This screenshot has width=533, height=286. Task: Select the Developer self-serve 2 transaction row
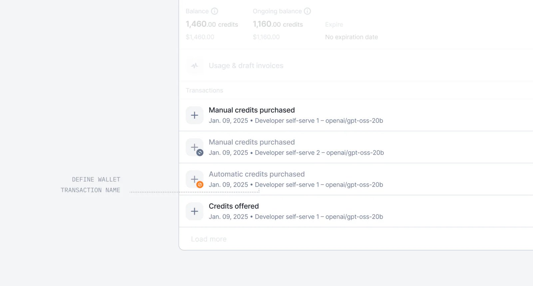coord(356,147)
